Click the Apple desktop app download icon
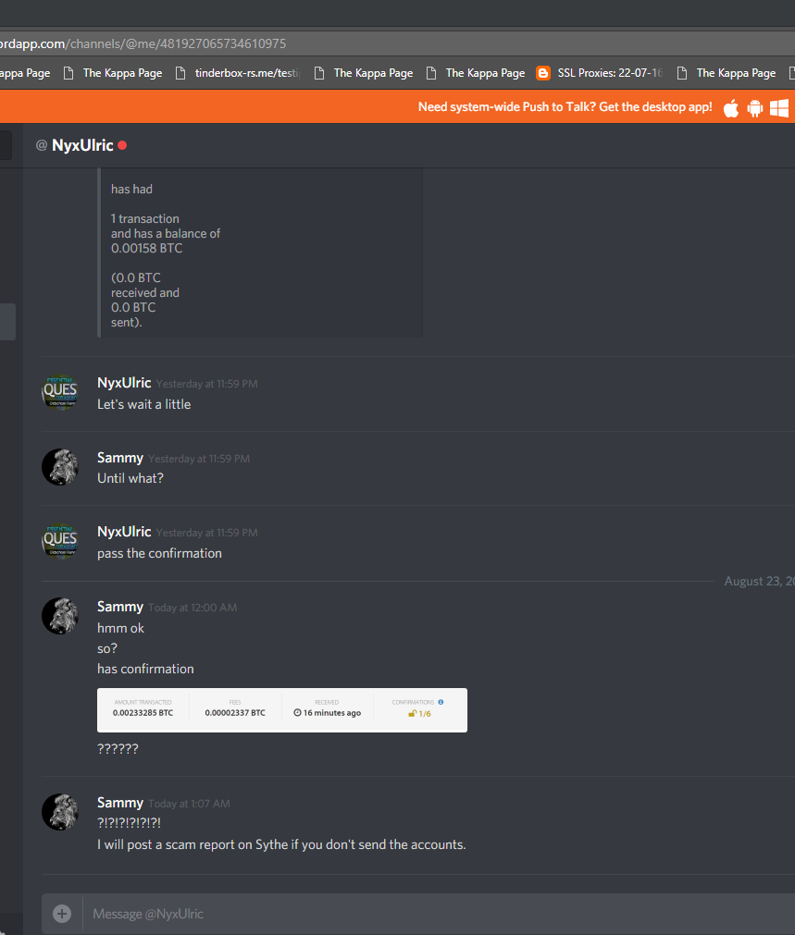Screen dimensions: 795x935 click(x=730, y=108)
